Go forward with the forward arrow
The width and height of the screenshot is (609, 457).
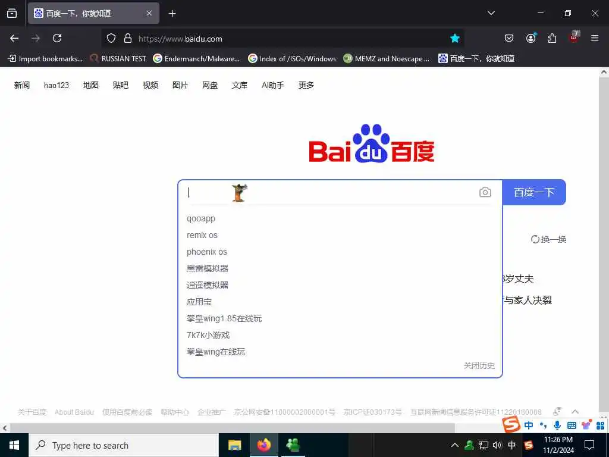pos(36,38)
